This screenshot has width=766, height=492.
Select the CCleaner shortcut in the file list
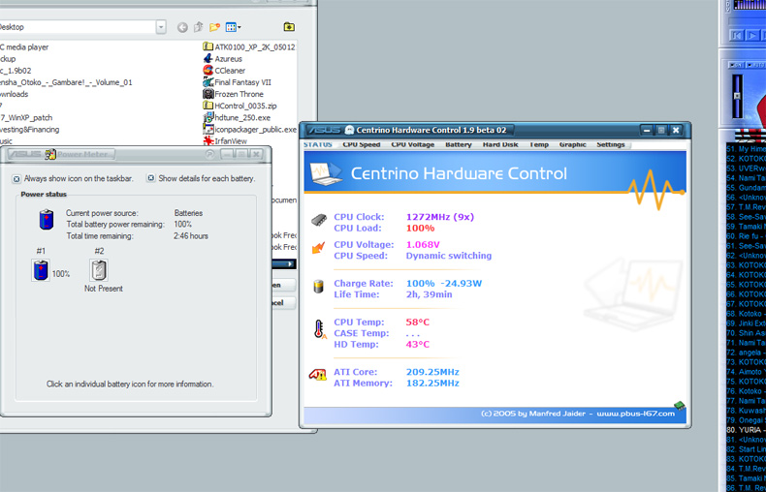point(224,71)
